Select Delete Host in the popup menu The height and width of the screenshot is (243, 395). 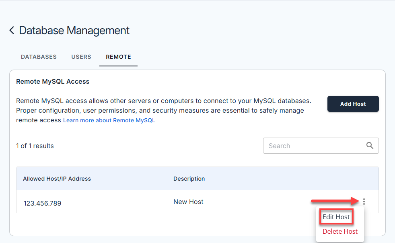(340, 231)
